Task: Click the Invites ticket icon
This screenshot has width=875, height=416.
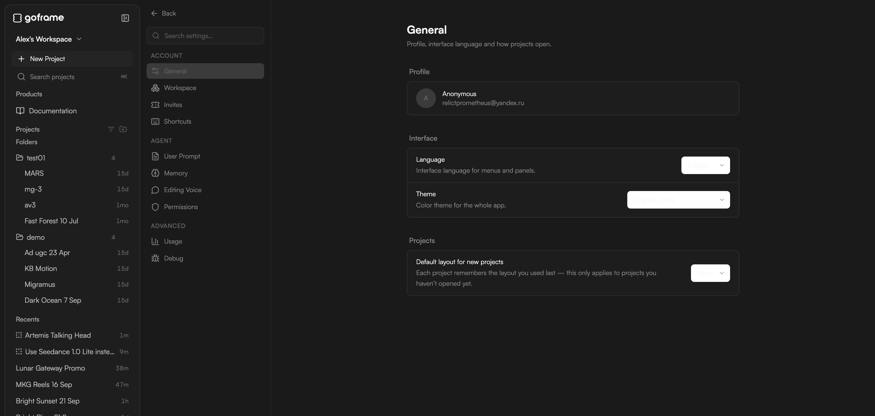Action: [x=155, y=105]
